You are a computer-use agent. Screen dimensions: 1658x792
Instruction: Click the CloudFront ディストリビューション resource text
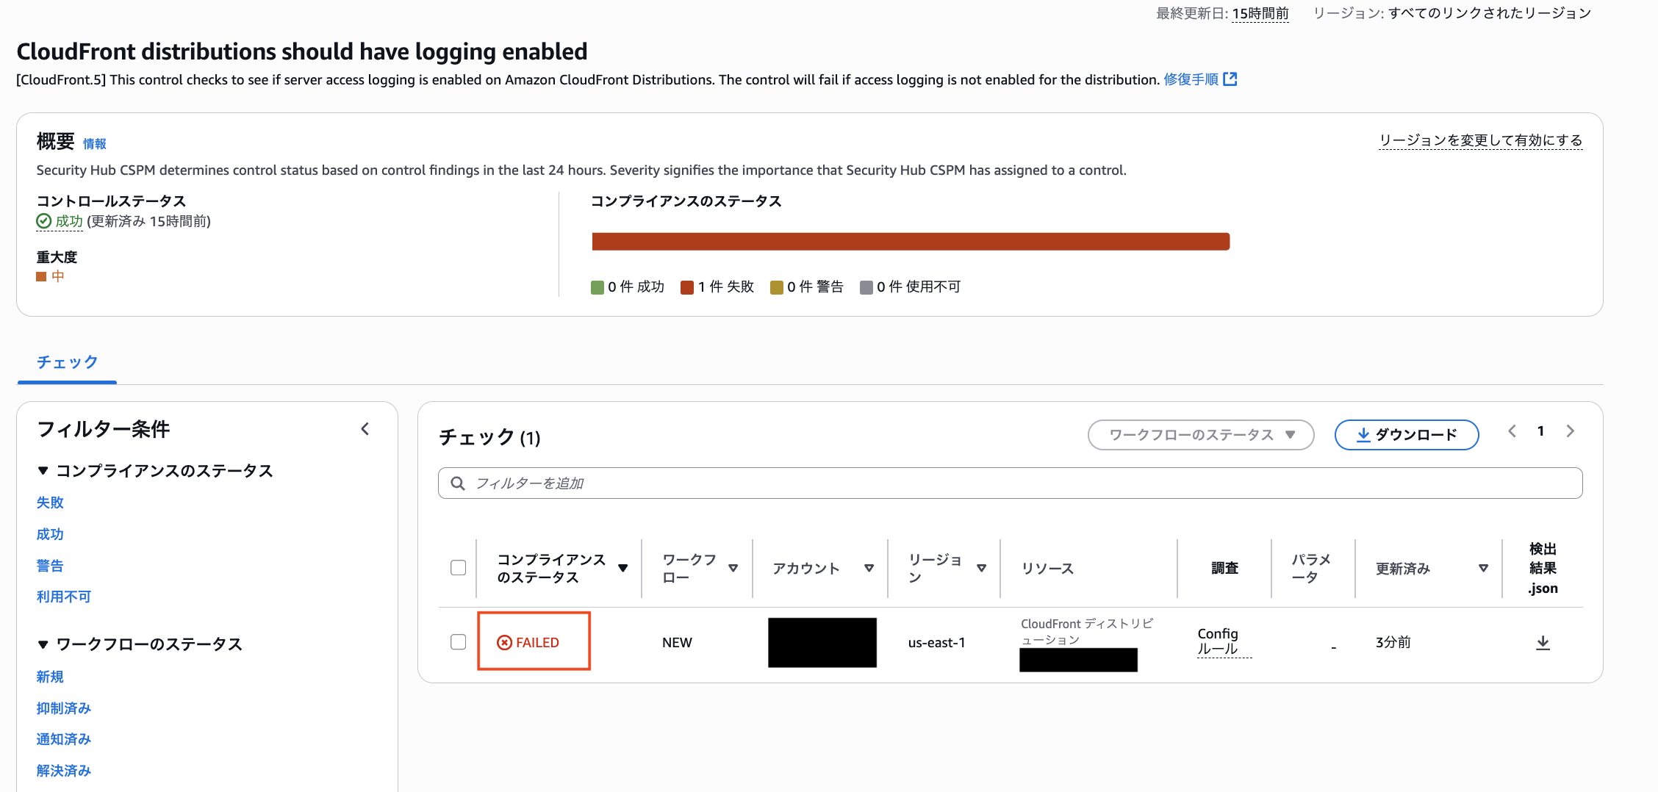coord(1087,632)
